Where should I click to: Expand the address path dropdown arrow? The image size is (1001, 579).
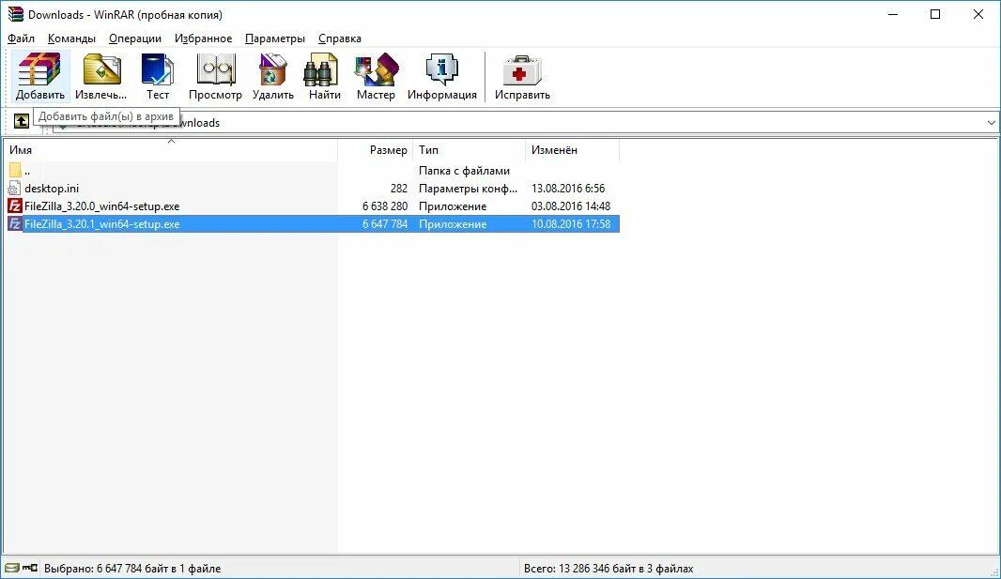click(991, 122)
